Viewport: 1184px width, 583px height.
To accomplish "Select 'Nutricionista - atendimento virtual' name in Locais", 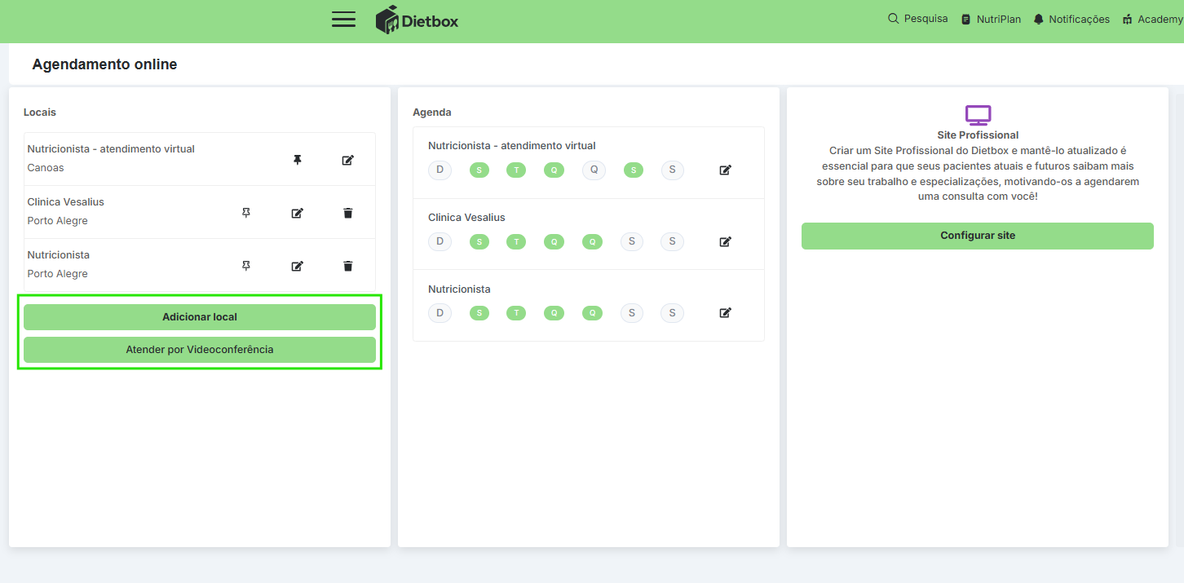I will pyautogui.click(x=111, y=149).
